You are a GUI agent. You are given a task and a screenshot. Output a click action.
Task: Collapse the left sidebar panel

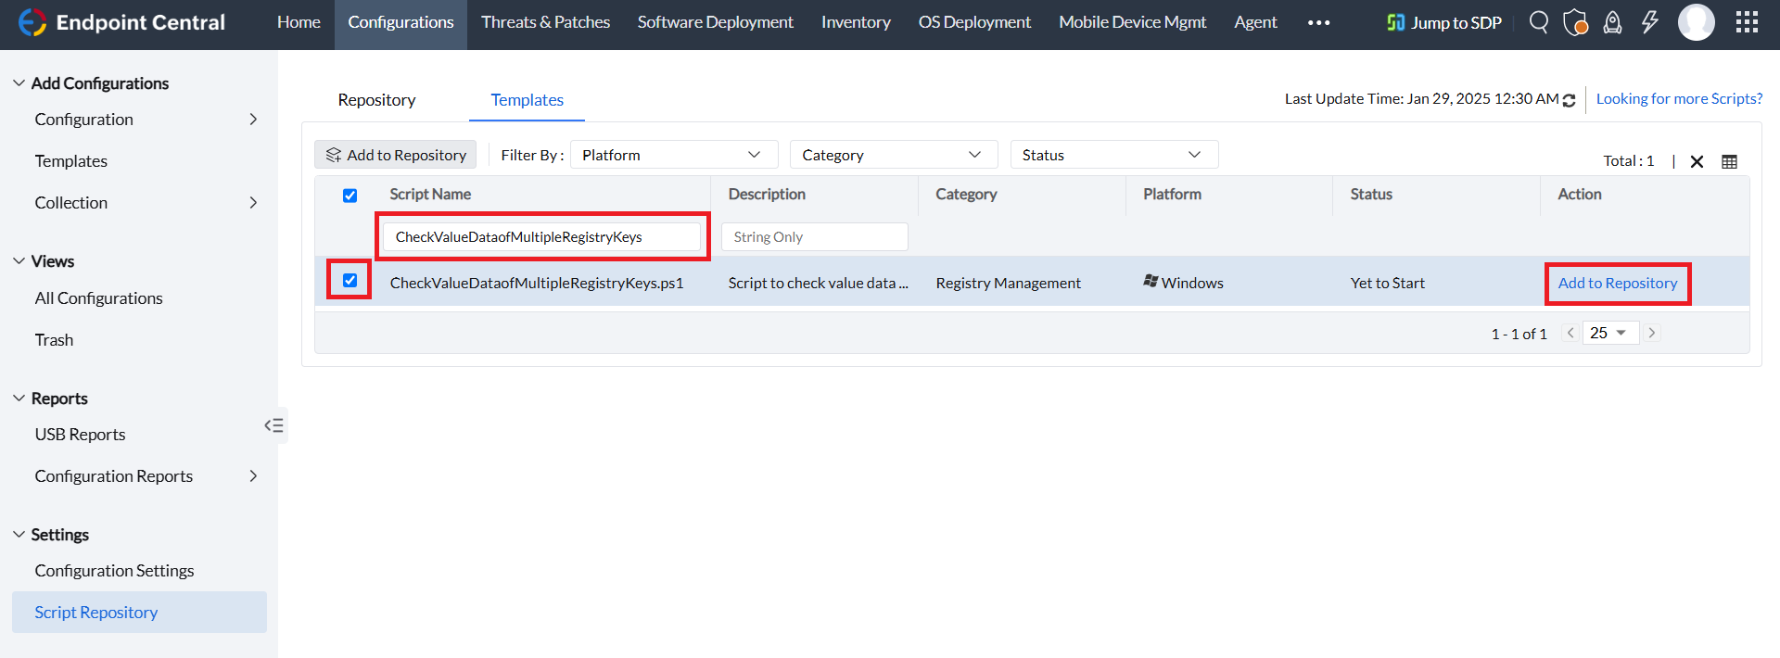[273, 425]
